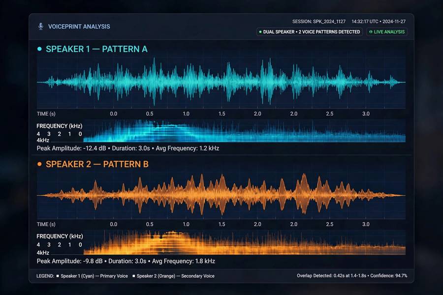Click the TIME (s) label under Speaker 2

coord(46,224)
